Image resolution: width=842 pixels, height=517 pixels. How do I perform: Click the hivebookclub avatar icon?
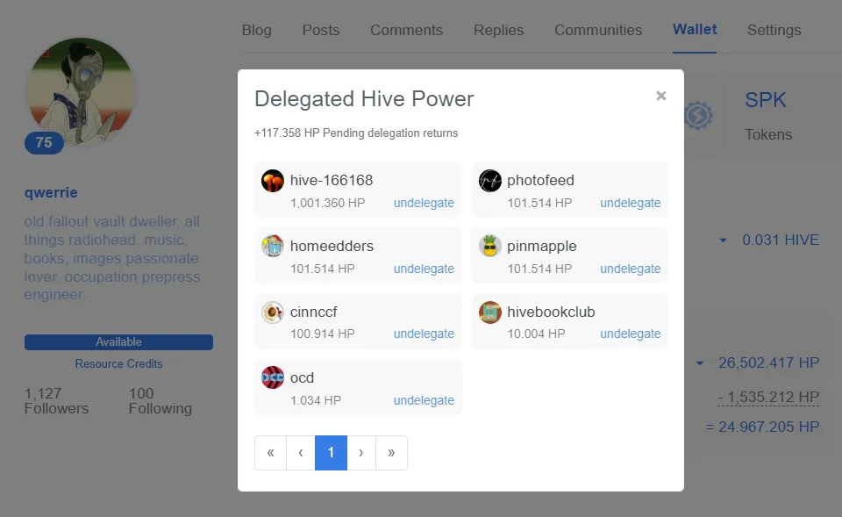pos(489,312)
